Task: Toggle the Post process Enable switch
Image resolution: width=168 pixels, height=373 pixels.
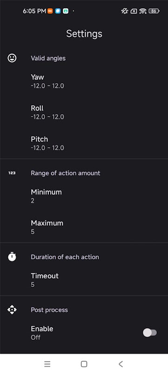Action: [x=150, y=332]
